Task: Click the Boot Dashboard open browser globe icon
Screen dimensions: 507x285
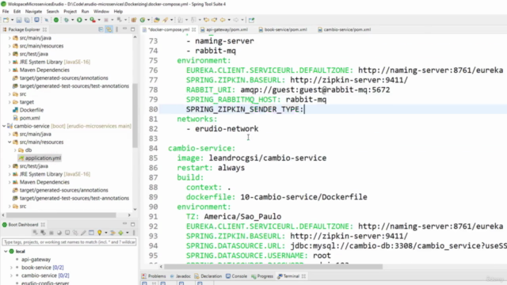Action: point(59,233)
